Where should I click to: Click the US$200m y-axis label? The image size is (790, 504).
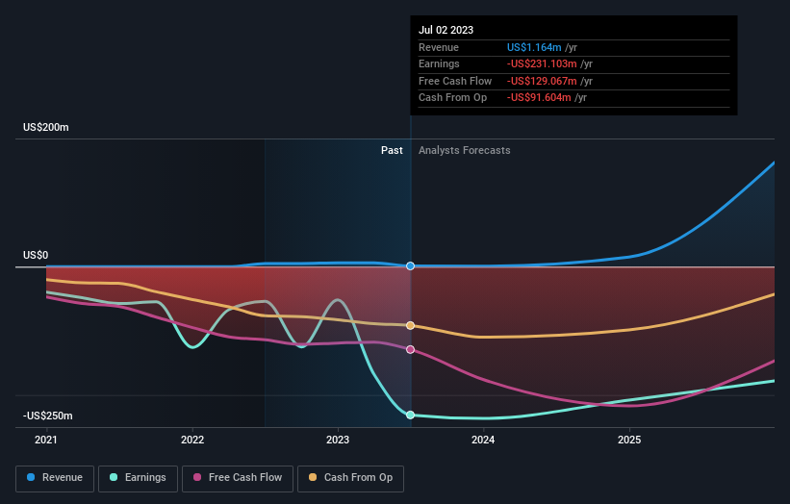pos(46,127)
